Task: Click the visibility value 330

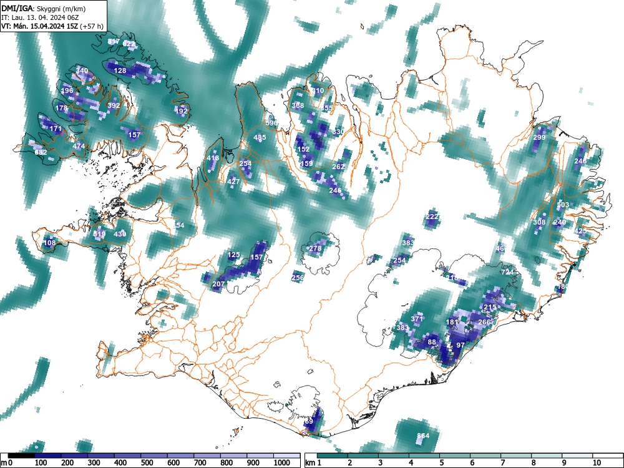Action: [338, 132]
